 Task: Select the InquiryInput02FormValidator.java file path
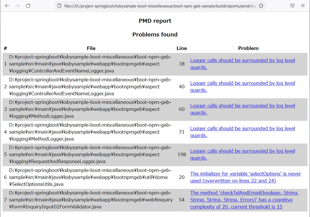click(x=91, y=200)
